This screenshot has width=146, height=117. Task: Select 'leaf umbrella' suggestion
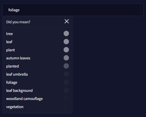click(x=17, y=74)
